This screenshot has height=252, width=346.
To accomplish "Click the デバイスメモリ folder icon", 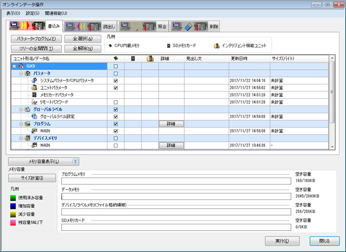I will [x=28, y=138].
